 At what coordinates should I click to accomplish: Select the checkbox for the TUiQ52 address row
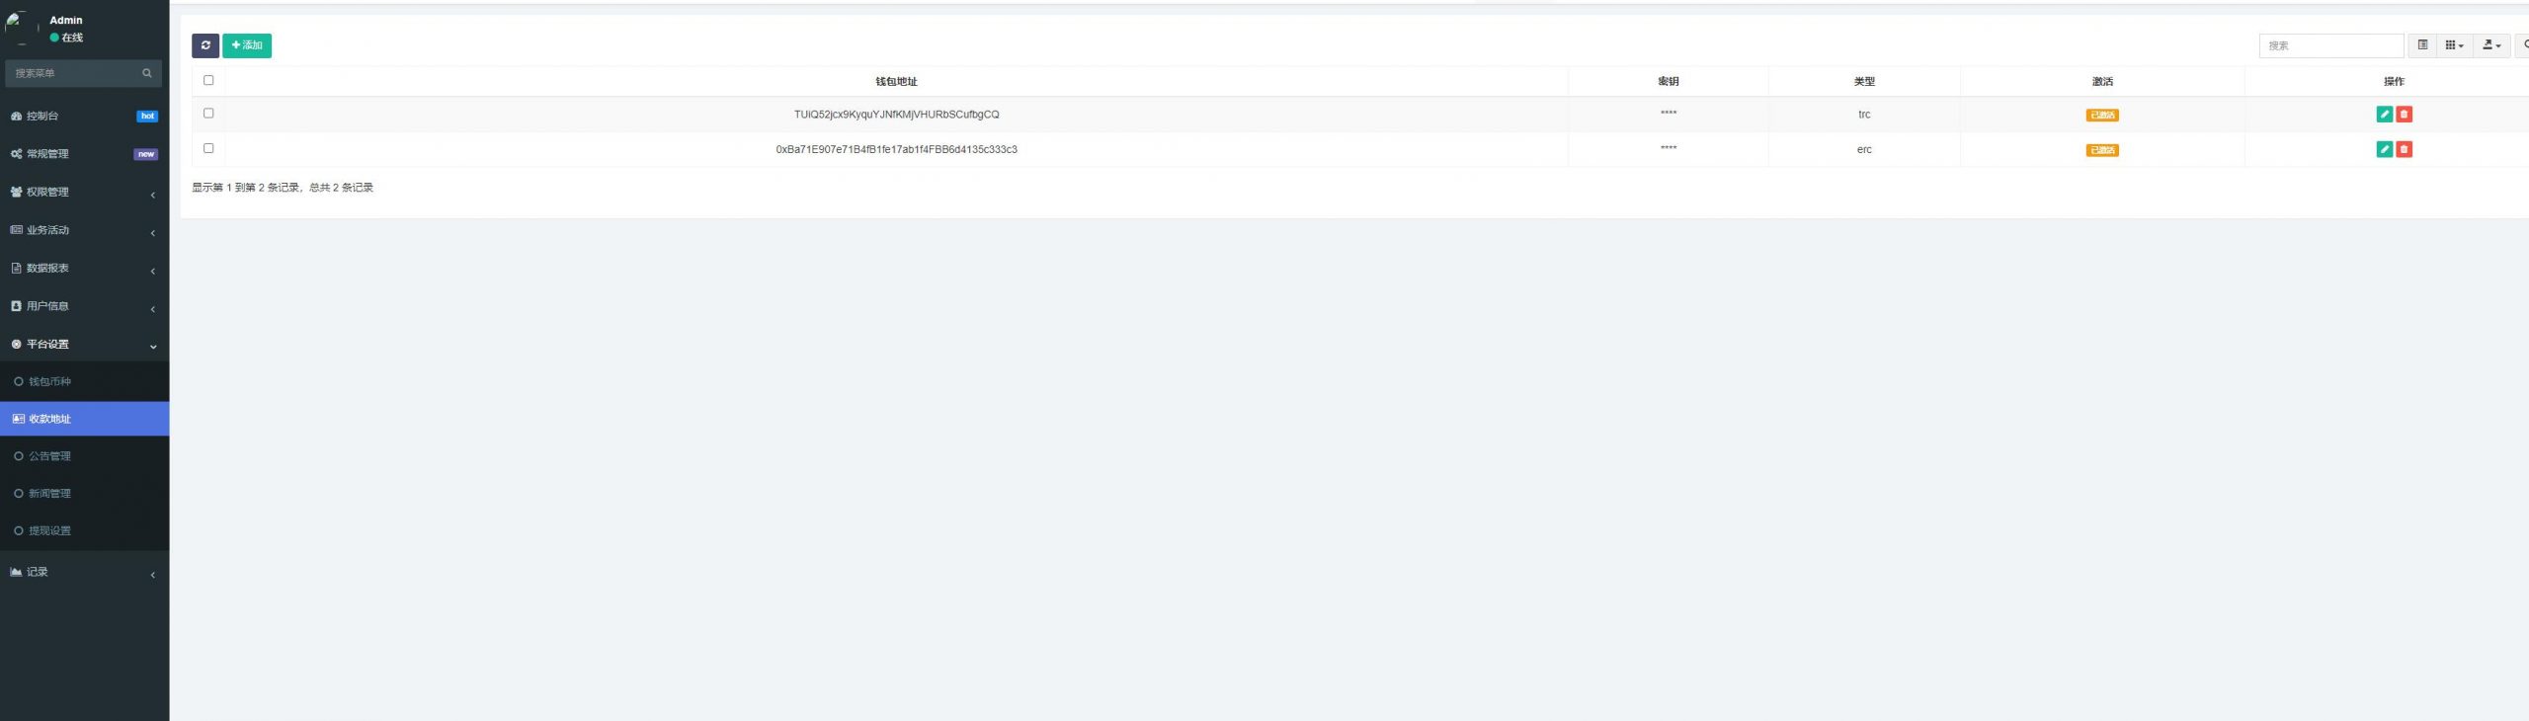[x=208, y=114]
